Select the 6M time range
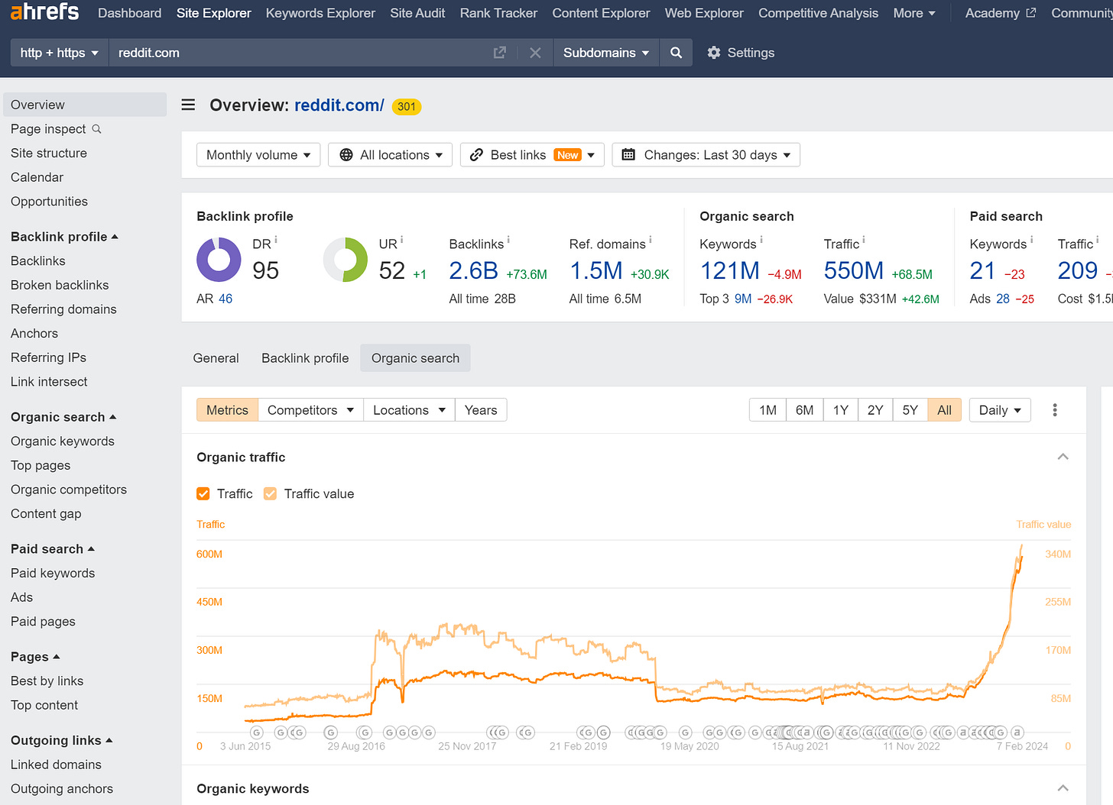This screenshot has height=805, width=1113. (804, 410)
